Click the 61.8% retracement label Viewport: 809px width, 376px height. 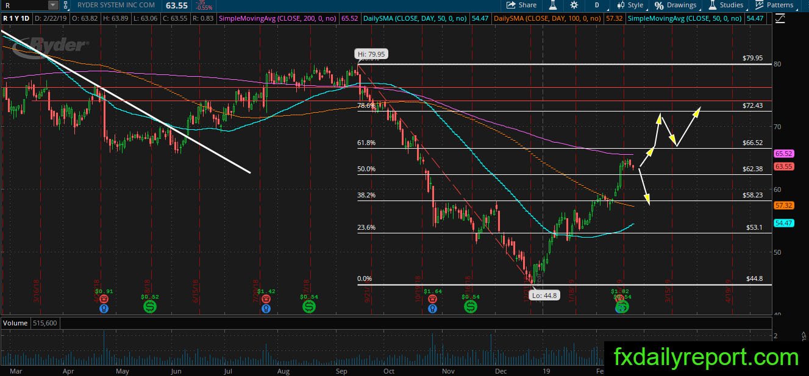[x=366, y=143]
